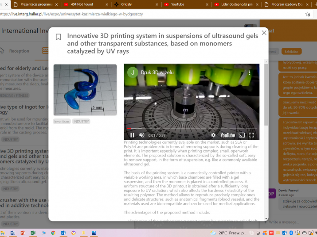Toggle fullscreen video mode
The image size is (317, 237).
[x=252, y=135]
